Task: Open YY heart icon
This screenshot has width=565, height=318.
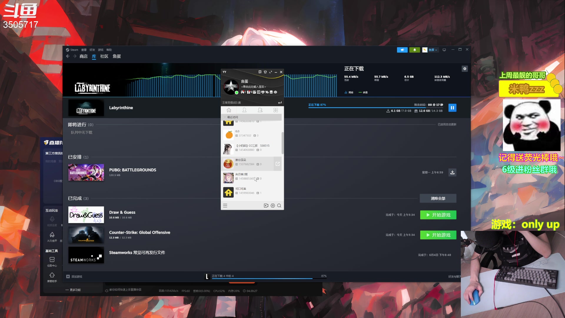Action: (x=263, y=92)
